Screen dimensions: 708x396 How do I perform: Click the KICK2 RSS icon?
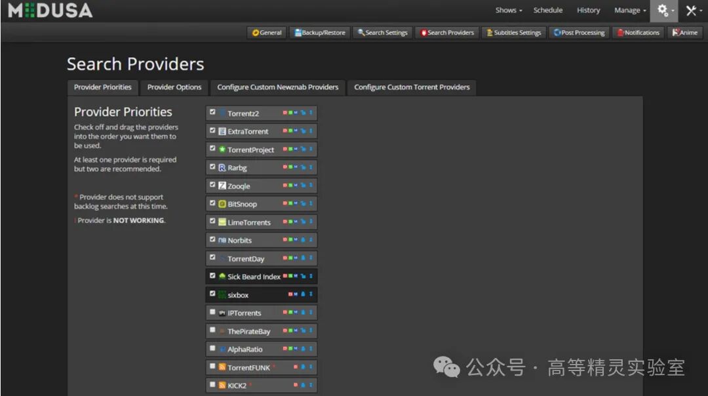tap(222, 385)
